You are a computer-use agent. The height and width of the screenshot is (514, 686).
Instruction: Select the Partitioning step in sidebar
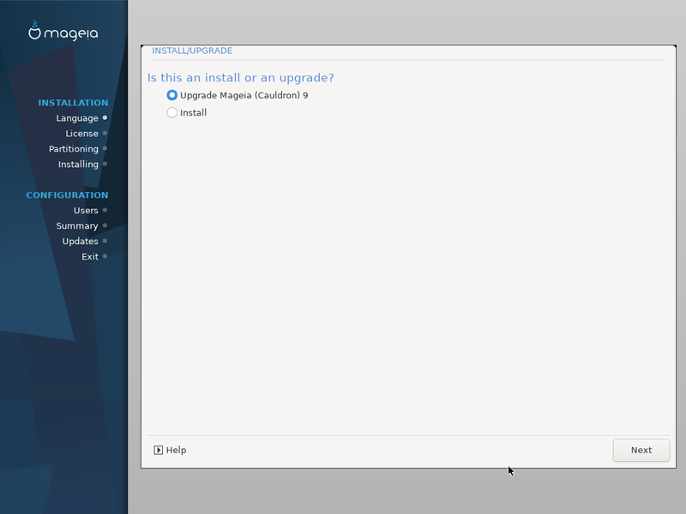[73, 149]
